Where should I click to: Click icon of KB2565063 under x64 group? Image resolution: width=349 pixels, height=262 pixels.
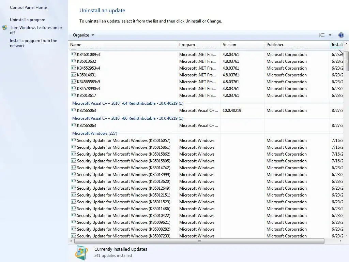tap(74, 110)
